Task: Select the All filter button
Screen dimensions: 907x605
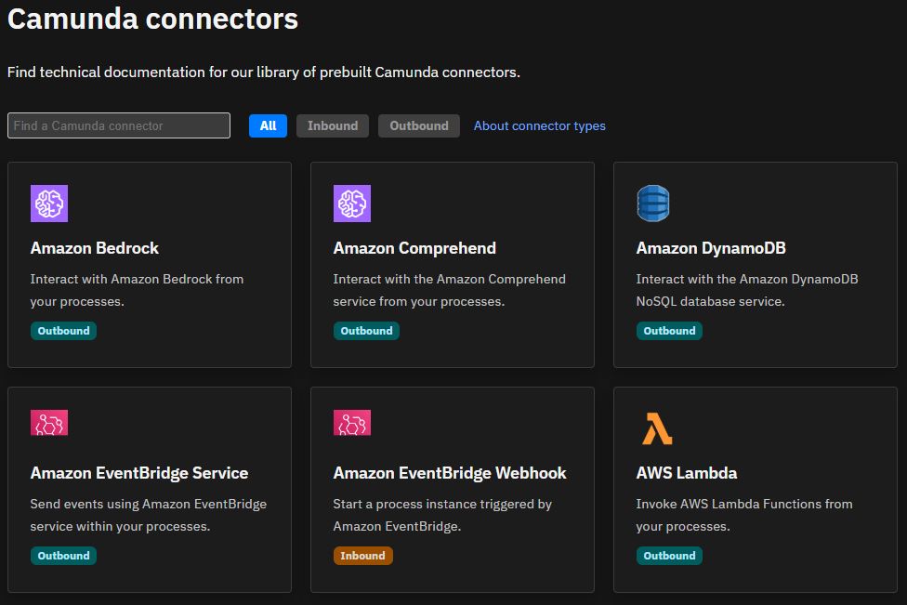Action: tap(268, 126)
